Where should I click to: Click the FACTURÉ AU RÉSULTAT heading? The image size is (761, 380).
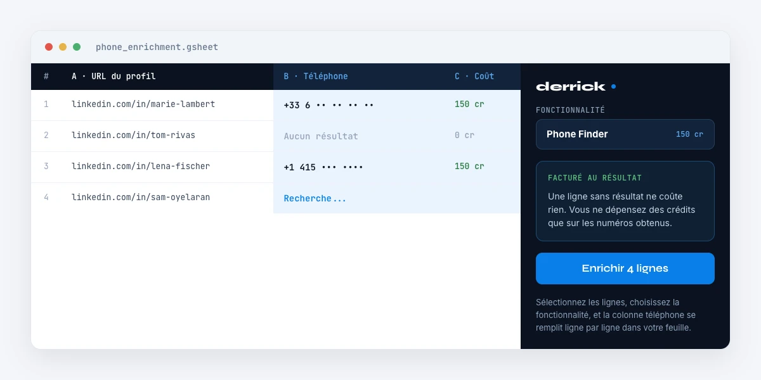pos(595,178)
